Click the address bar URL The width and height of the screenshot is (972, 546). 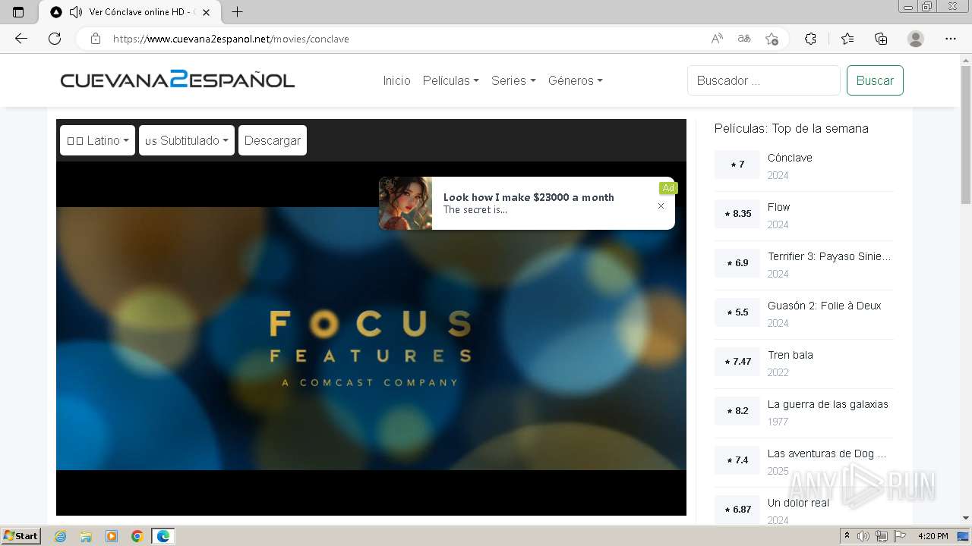[x=231, y=39]
